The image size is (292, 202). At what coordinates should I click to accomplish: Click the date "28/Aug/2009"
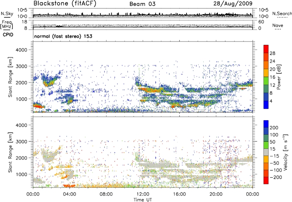tap(233, 4)
